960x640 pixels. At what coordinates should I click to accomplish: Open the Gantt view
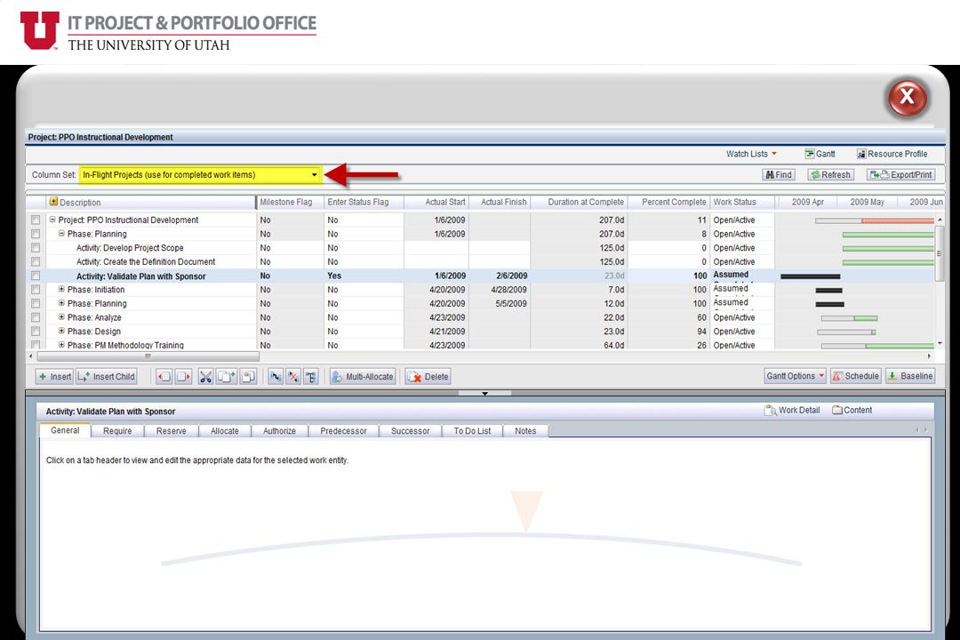pyautogui.click(x=820, y=154)
